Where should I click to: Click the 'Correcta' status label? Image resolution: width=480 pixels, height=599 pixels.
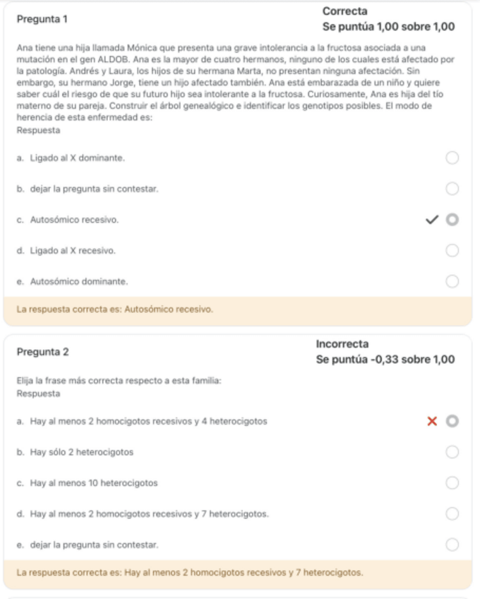click(344, 11)
